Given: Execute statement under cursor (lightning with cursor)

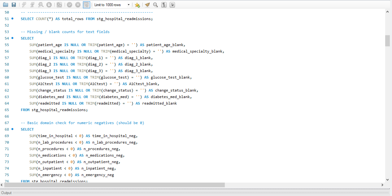Looking at the screenshot, I should [x=33, y=5].
